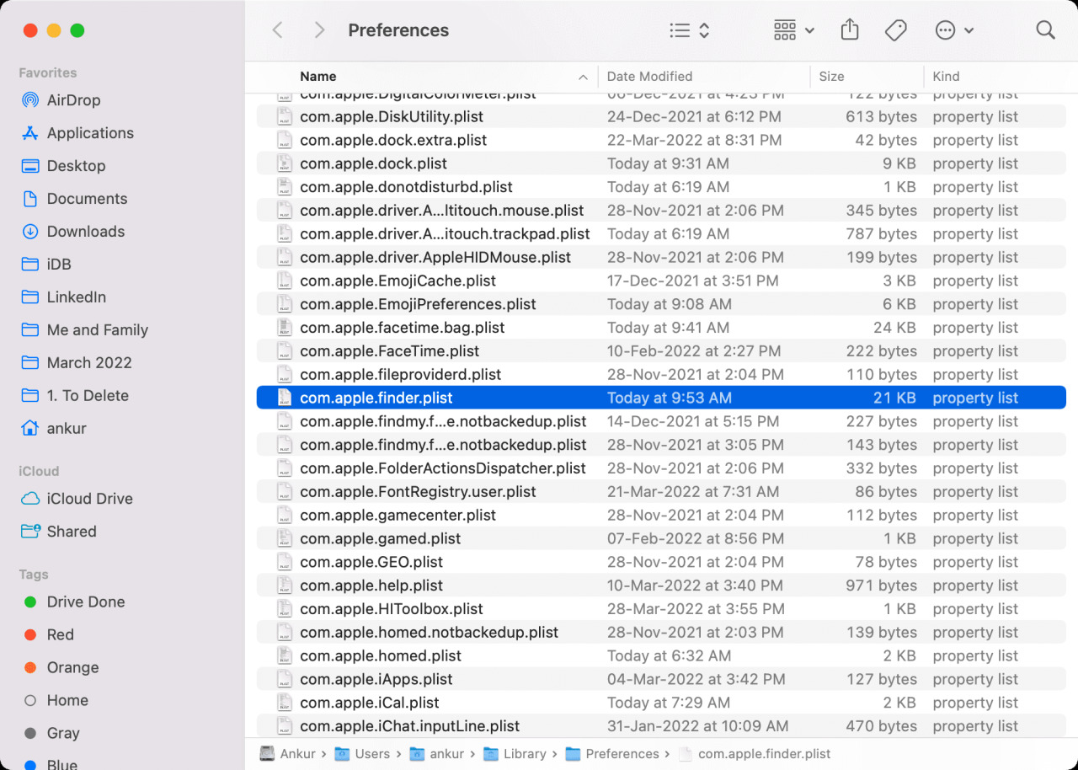
Task: Sort by Date Modified column header
Action: (x=649, y=77)
